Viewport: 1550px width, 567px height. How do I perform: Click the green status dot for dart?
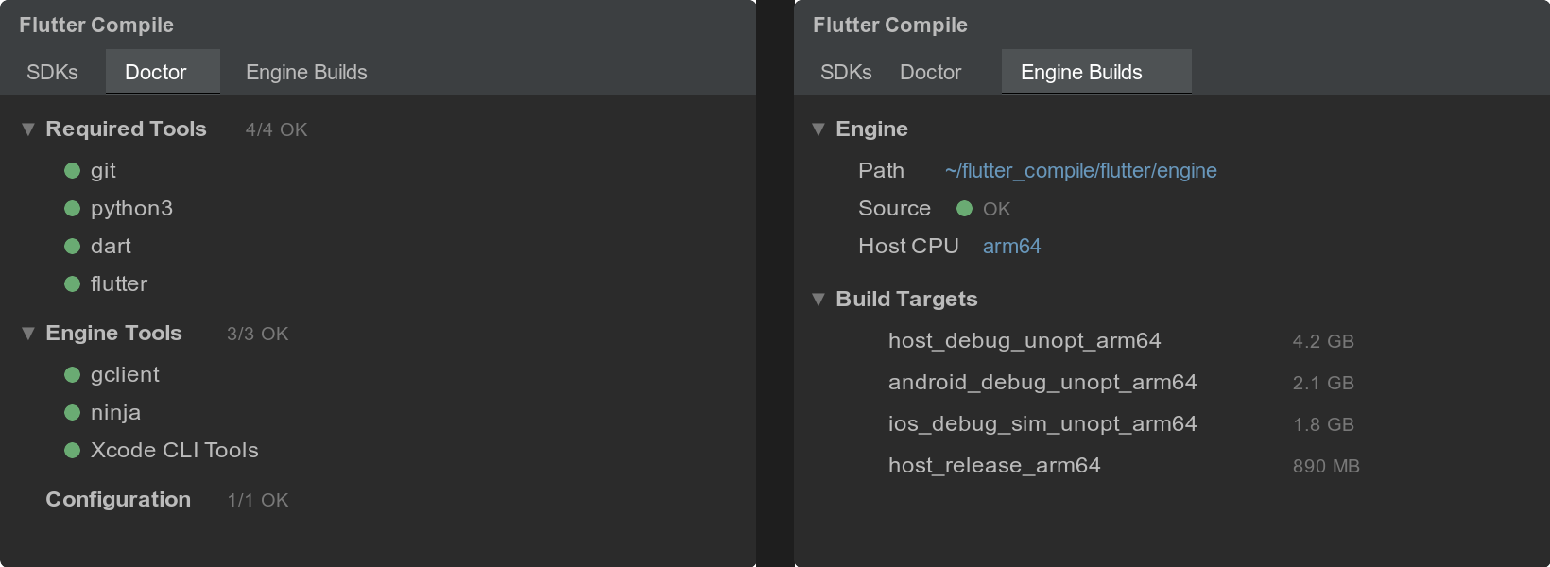coord(72,247)
